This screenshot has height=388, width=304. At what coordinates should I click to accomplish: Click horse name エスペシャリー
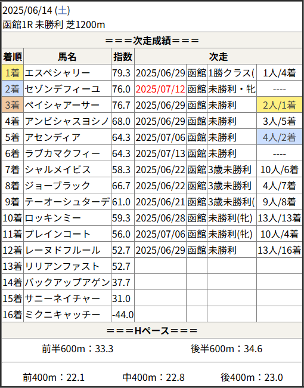tap(57, 73)
